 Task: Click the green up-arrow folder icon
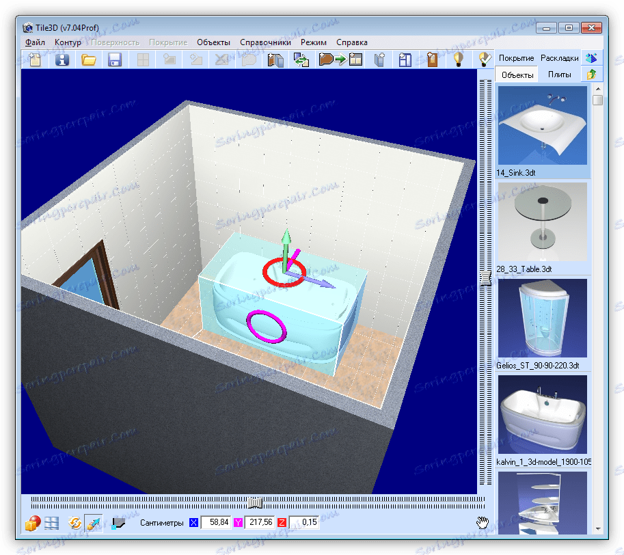(591, 74)
